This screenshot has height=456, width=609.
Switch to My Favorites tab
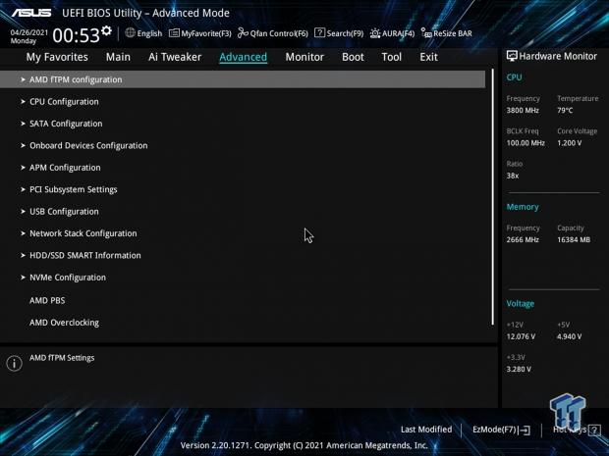pyautogui.click(x=57, y=57)
